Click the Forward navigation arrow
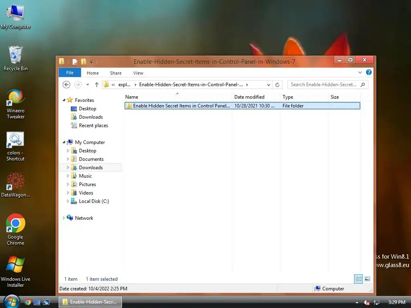 click(x=78, y=85)
